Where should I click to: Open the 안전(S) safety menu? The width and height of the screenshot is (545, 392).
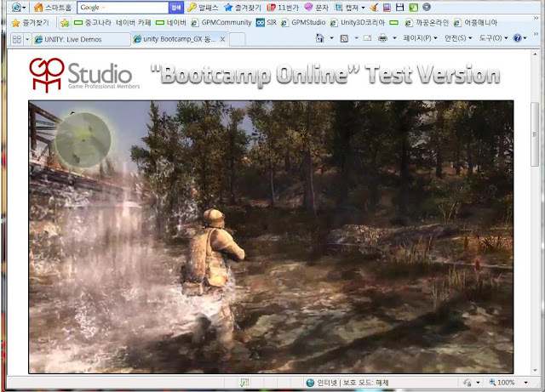click(x=458, y=38)
